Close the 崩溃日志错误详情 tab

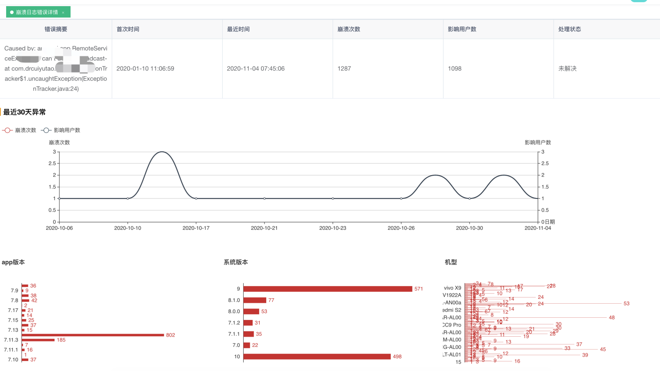63,12
